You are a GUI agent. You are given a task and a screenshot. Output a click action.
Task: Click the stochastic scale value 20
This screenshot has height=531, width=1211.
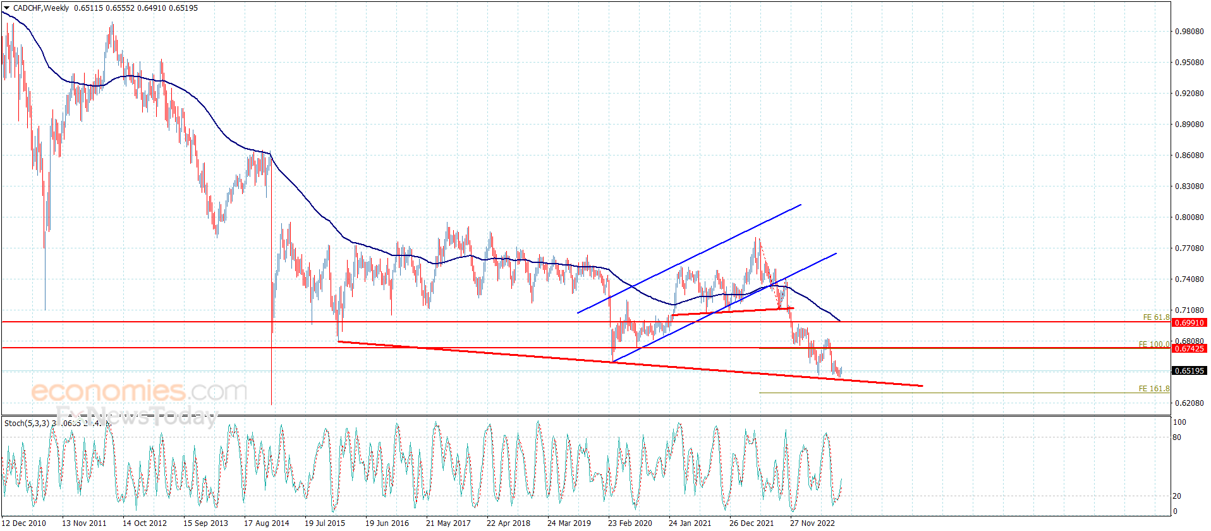tap(1177, 496)
